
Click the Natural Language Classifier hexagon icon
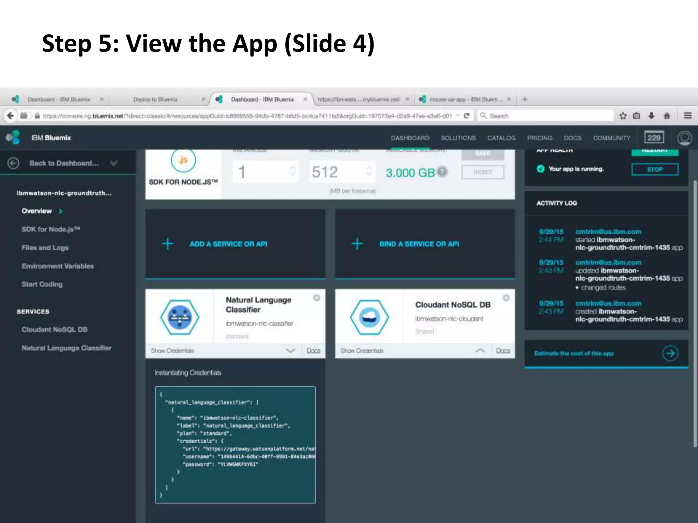click(x=180, y=317)
